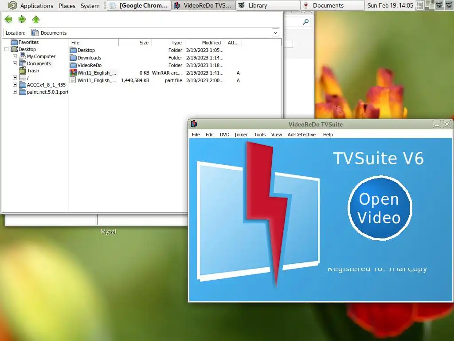Select the root drive icon in tree
454x341 pixels.
(23, 77)
